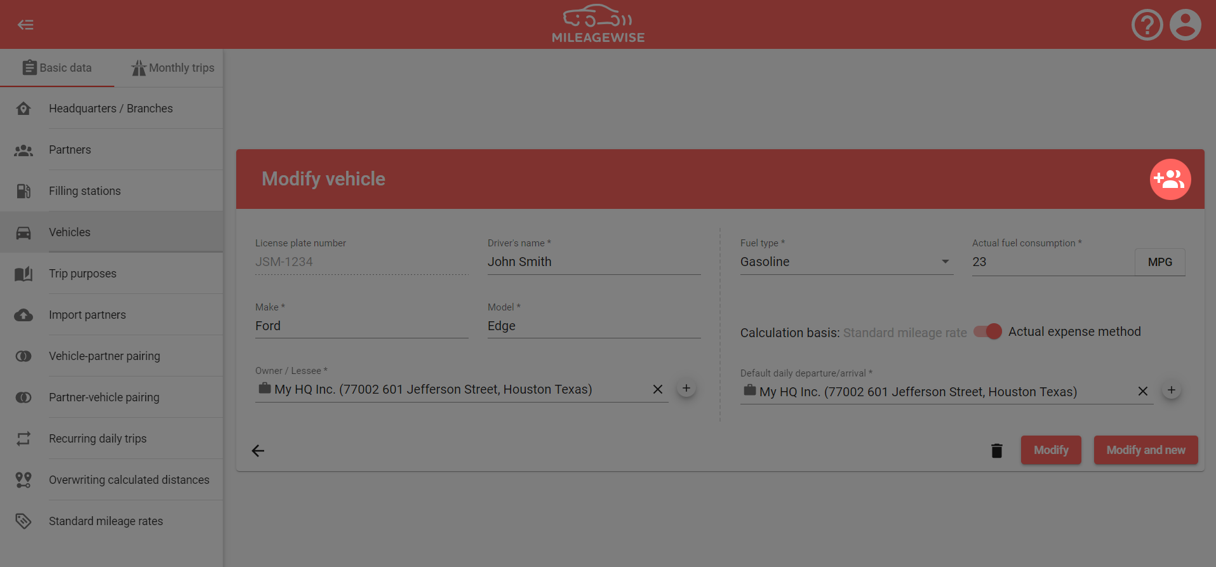The width and height of the screenshot is (1216, 567).
Task: Edit the Driver's name field
Action: (594, 262)
